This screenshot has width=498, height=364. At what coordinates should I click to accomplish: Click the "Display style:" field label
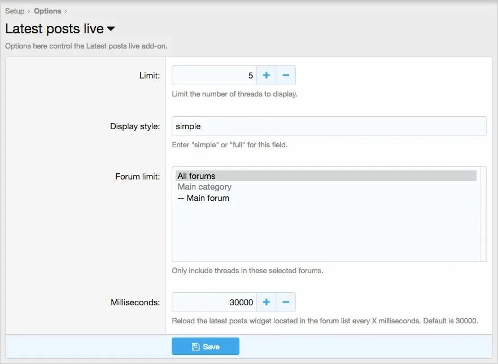pyautogui.click(x=135, y=126)
